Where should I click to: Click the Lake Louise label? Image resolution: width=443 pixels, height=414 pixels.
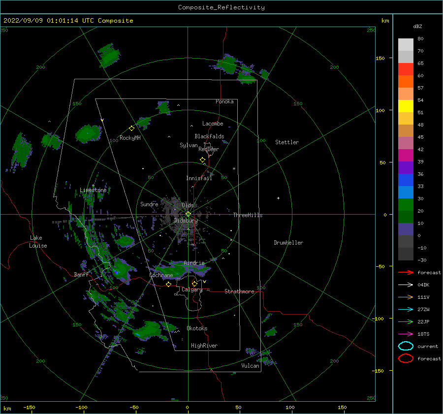click(x=38, y=242)
